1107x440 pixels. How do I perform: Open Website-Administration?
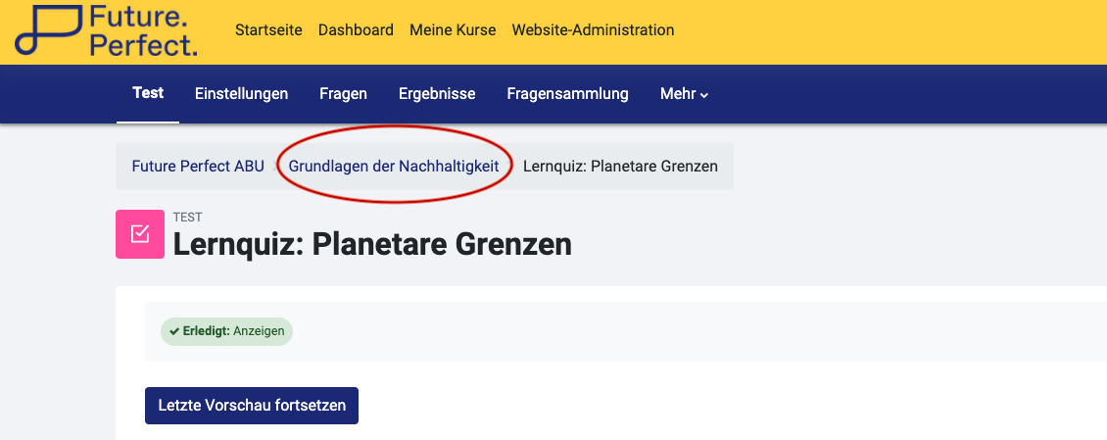pos(593,30)
